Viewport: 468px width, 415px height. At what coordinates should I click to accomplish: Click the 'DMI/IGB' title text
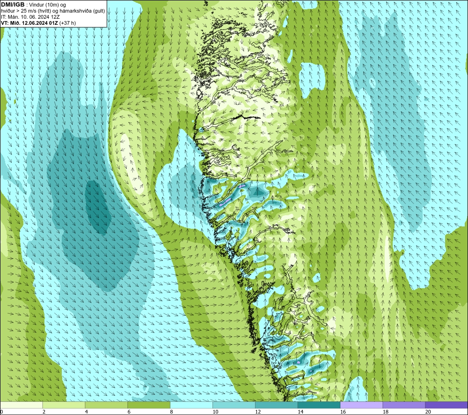[x=13, y=5]
